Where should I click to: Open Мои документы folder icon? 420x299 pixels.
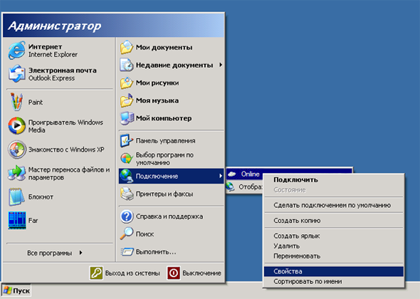click(127, 47)
